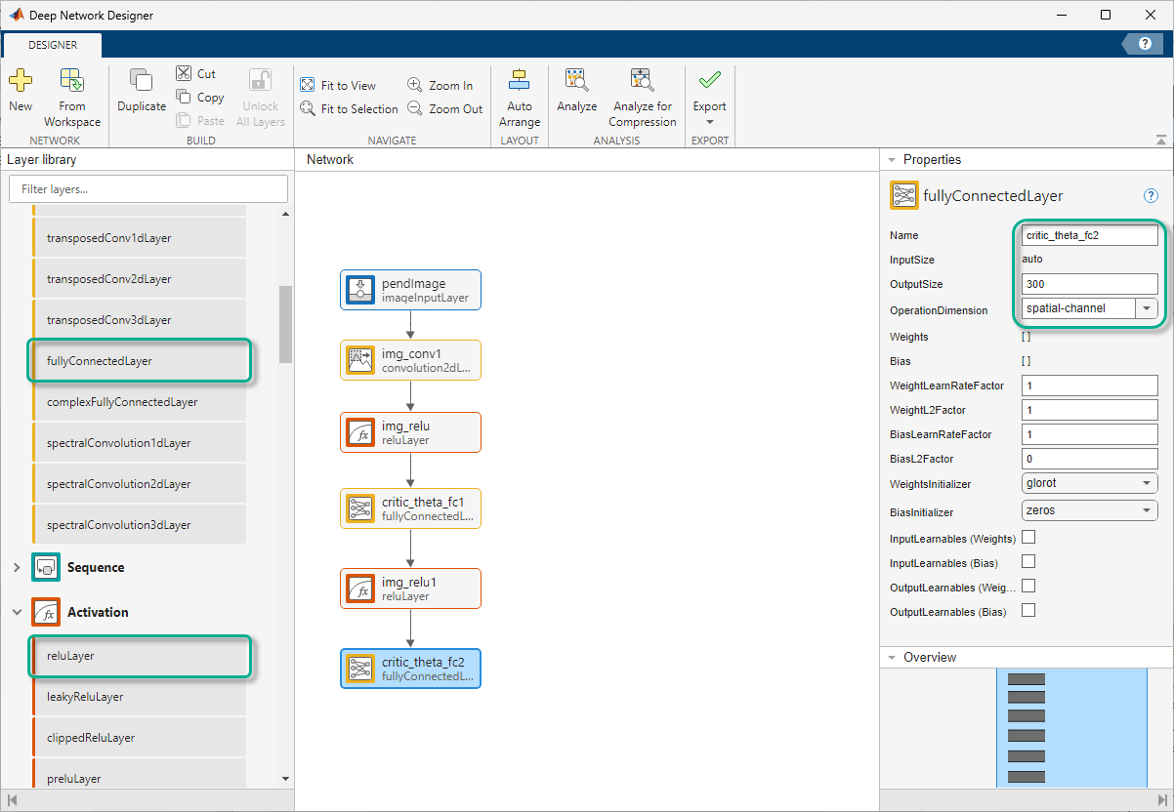Click the Sequence category icon
Viewport: 1174px width, 812px height.
(46, 567)
